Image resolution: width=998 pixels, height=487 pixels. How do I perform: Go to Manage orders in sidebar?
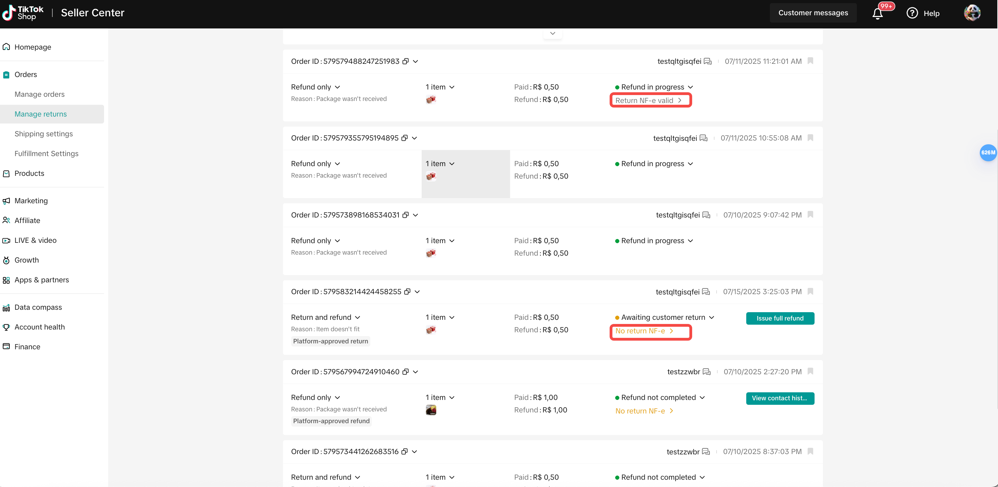[40, 94]
